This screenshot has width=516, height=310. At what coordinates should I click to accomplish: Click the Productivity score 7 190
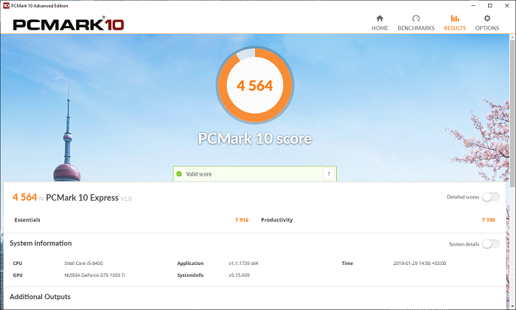(488, 220)
